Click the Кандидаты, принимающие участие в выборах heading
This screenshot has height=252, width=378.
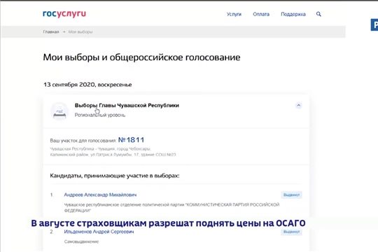point(115,176)
